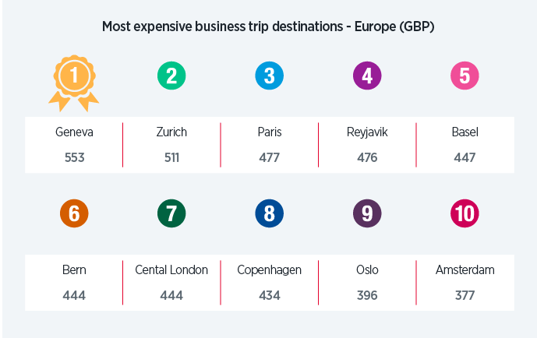Screen dimensions: 537x338
Task: Select the purple number 4 circle
Action: (367, 76)
